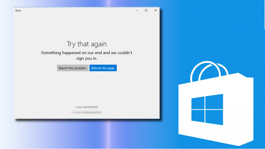Click the Report this problem button
The image size is (265, 149).
click(x=73, y=68)
